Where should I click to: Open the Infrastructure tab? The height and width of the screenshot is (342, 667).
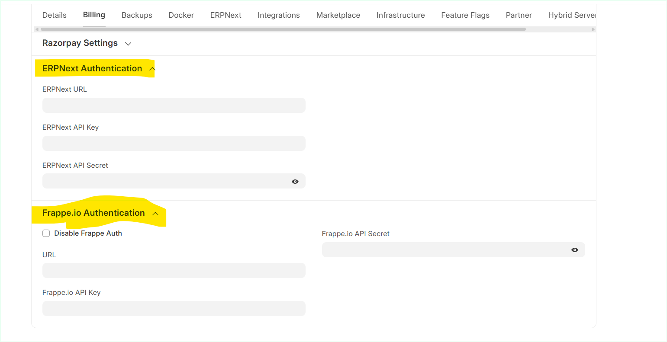[401, 15]
